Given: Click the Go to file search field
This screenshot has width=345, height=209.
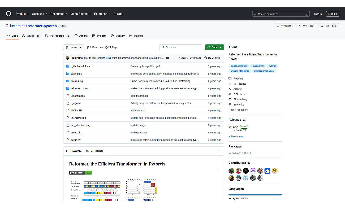Looking at the screenshot, I should [x=181, y=47].
